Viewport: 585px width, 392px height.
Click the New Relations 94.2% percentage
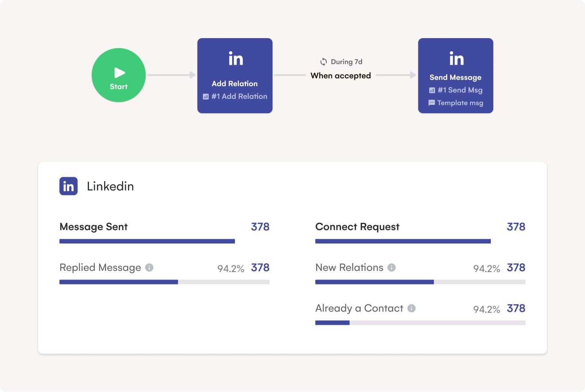(x=486, y=269)
